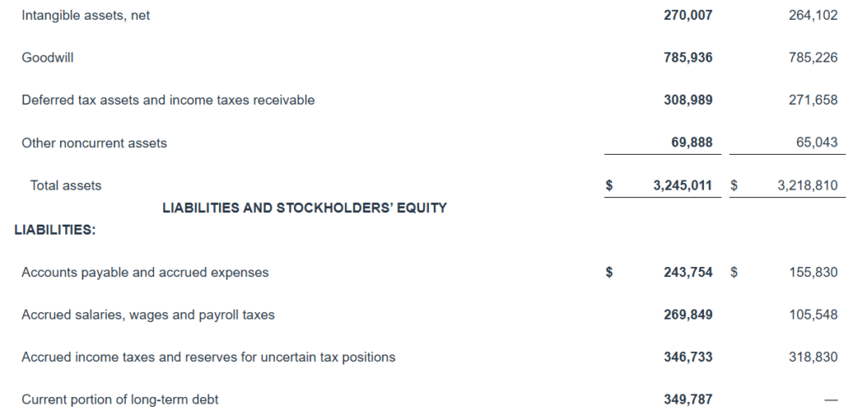
Task: Click the Goodwill row label
Action: [x=47, y=57]
